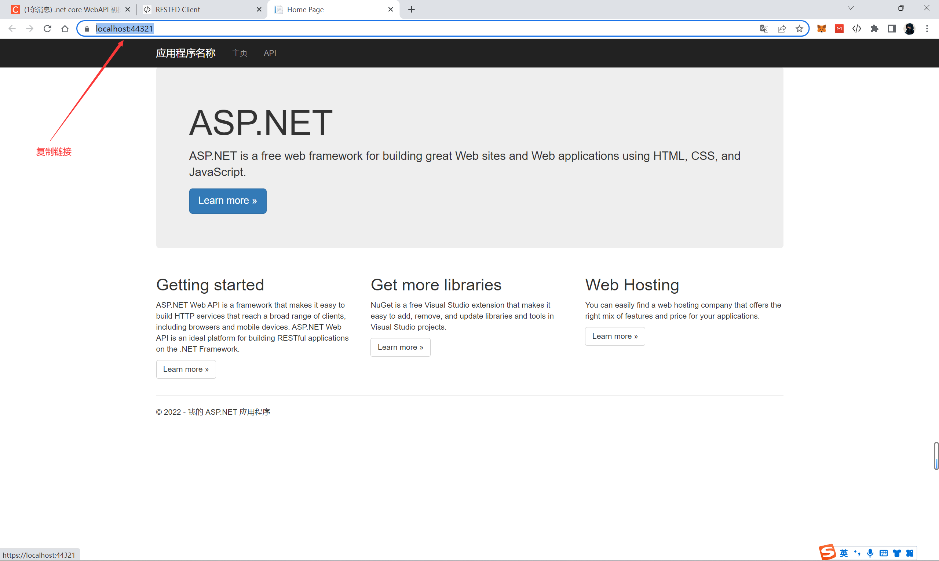This screenshot has width=939, height=561.
Task: Open Chrome three-dot menu
Action: pyautogui.click(x=927, y=29)
